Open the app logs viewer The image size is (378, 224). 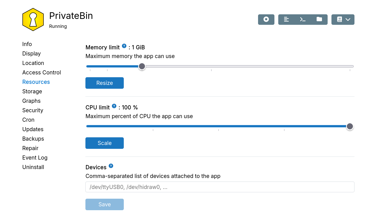(286, 19)
